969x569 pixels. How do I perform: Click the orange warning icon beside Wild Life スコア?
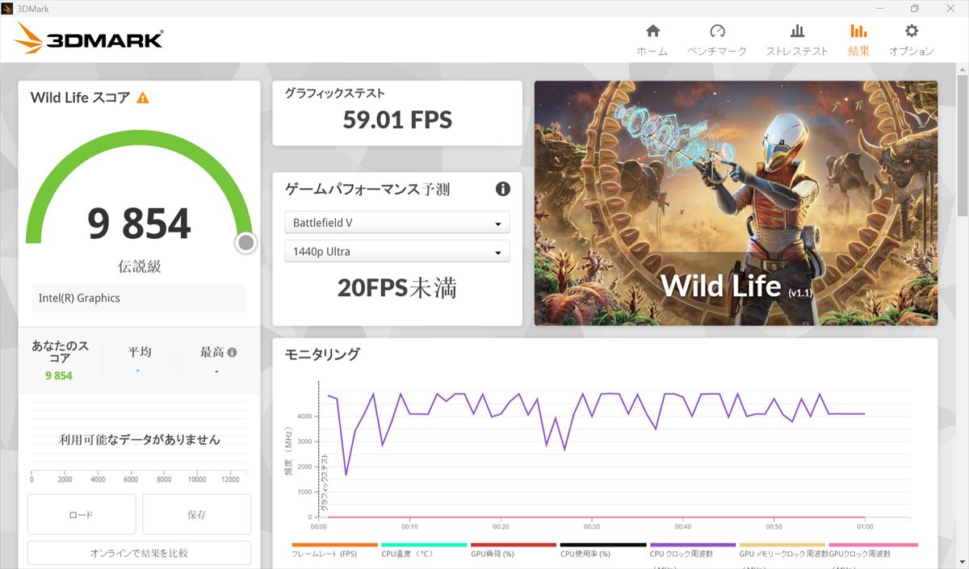point(143,98)
